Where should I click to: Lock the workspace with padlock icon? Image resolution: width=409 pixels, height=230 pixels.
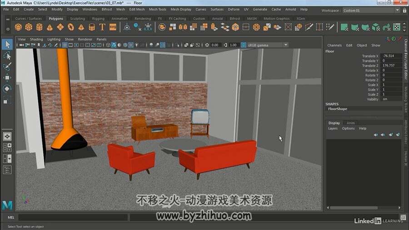point(404,10)
